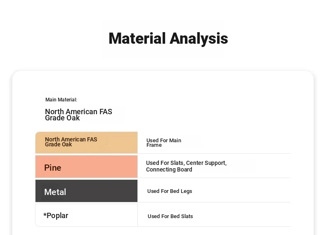Viewport: 326px width, 235px height.
Task: Click the "Pine" label text
Action: pos(52,168)
